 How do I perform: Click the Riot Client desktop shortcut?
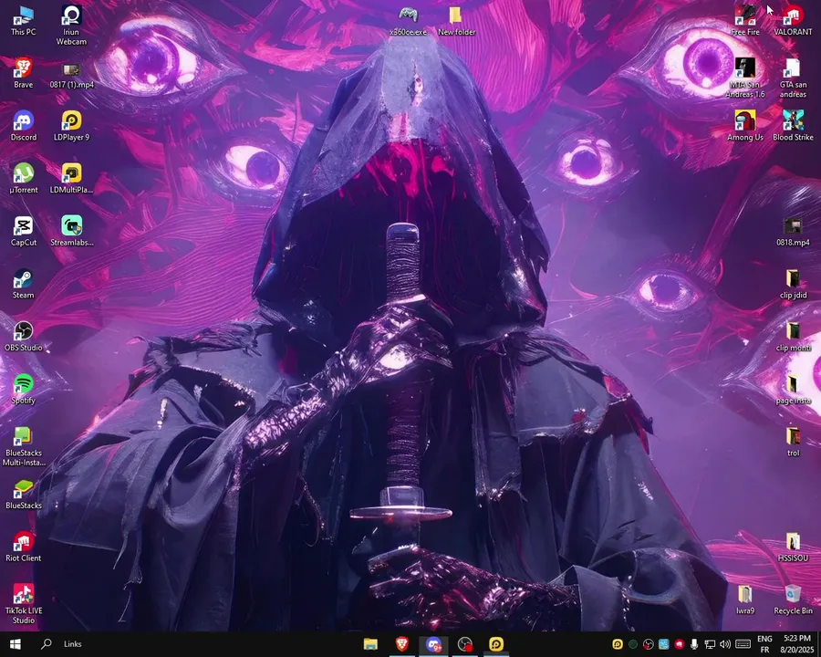tap(24, 547)
